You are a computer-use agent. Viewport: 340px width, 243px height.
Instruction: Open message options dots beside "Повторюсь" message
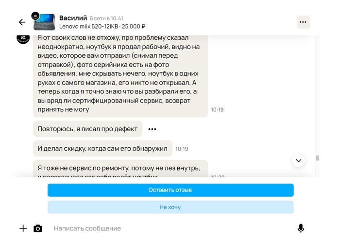pos(152,129)
